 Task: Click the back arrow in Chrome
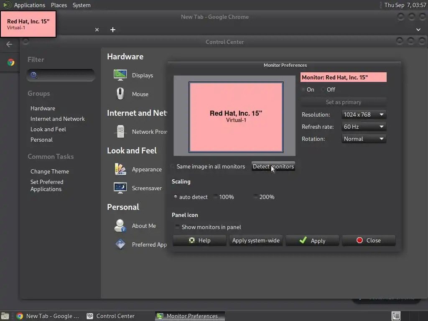(x=9, y=44)
